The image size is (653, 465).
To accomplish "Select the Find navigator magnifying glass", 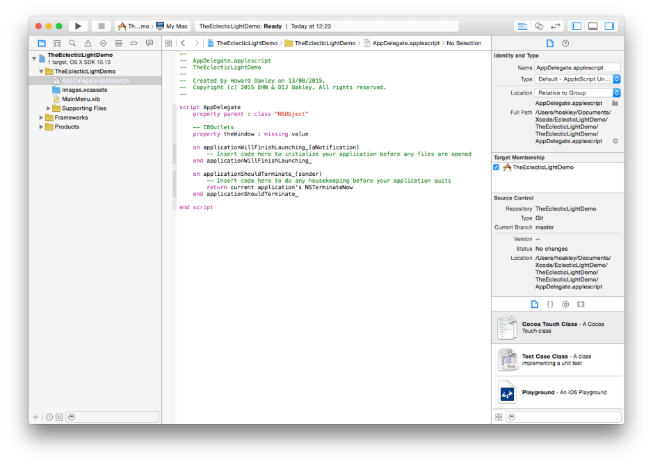I will pyautogui.click(x=72, y=42).
